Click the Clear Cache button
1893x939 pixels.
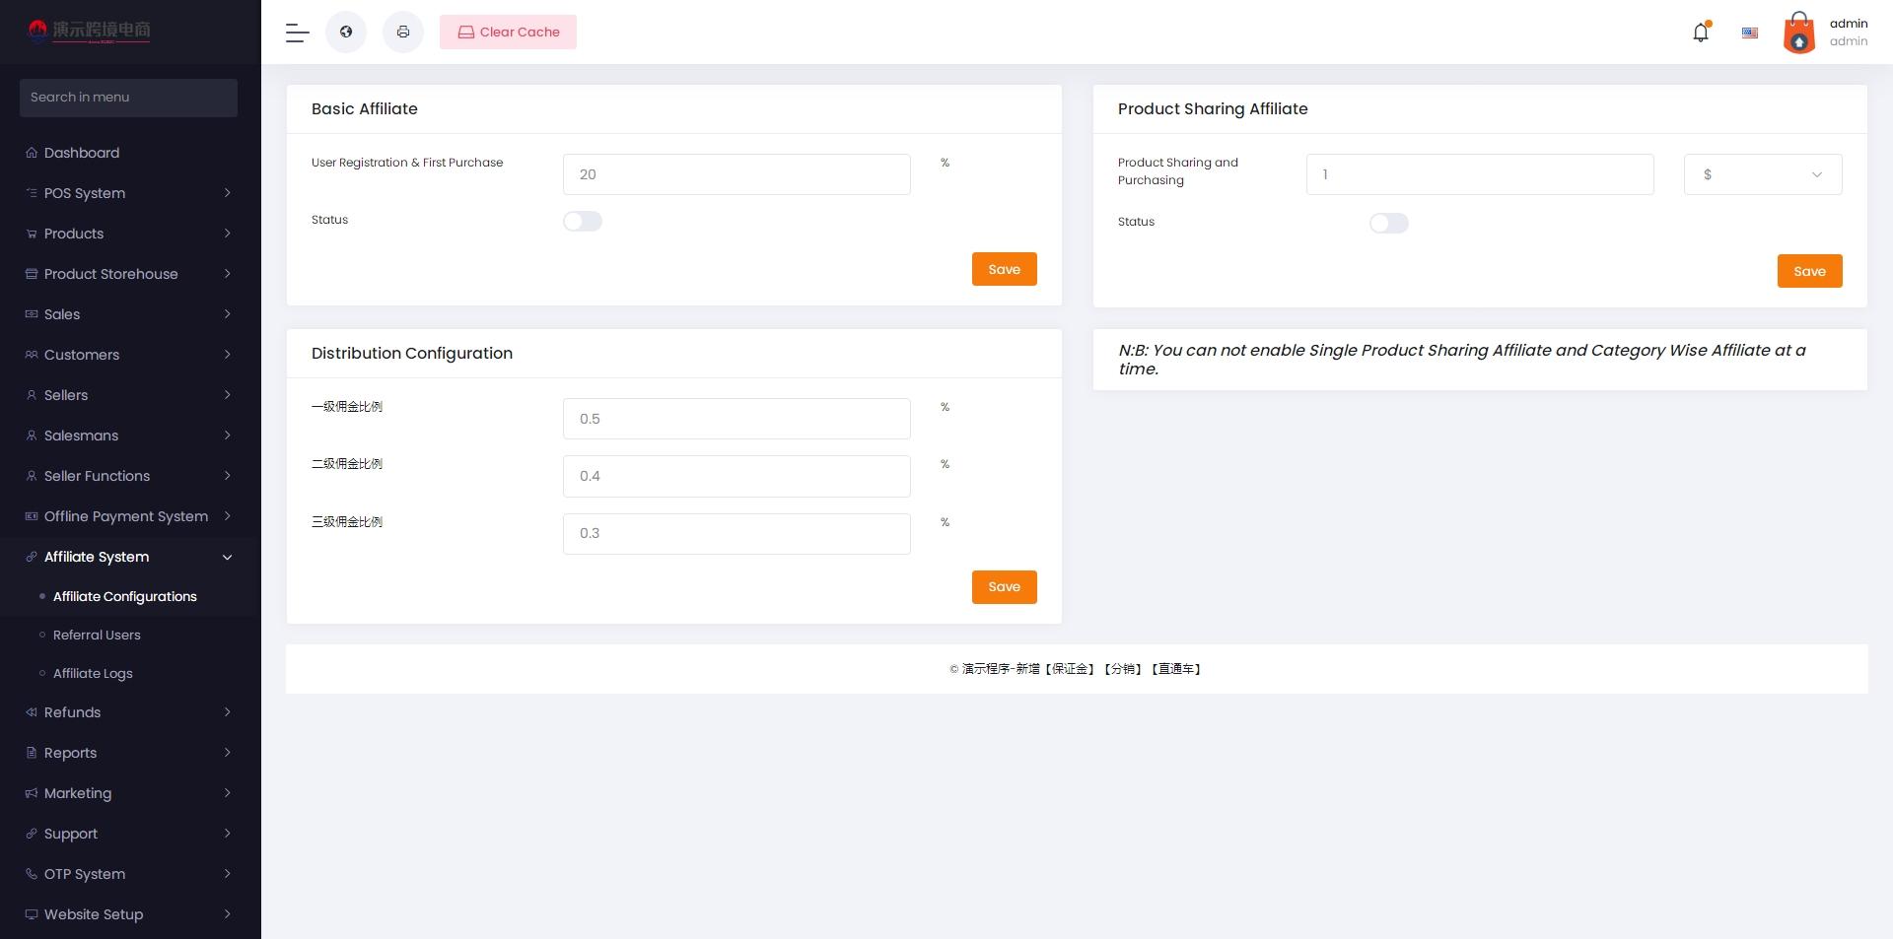[x=508, y=33]
